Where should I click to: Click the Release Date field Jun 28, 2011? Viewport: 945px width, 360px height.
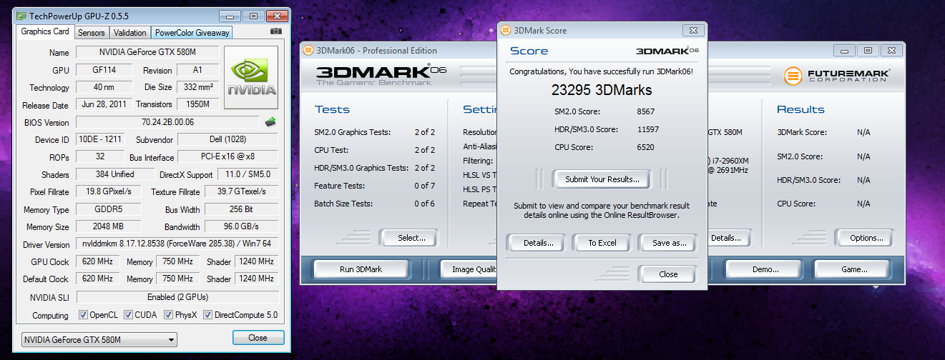104,105
